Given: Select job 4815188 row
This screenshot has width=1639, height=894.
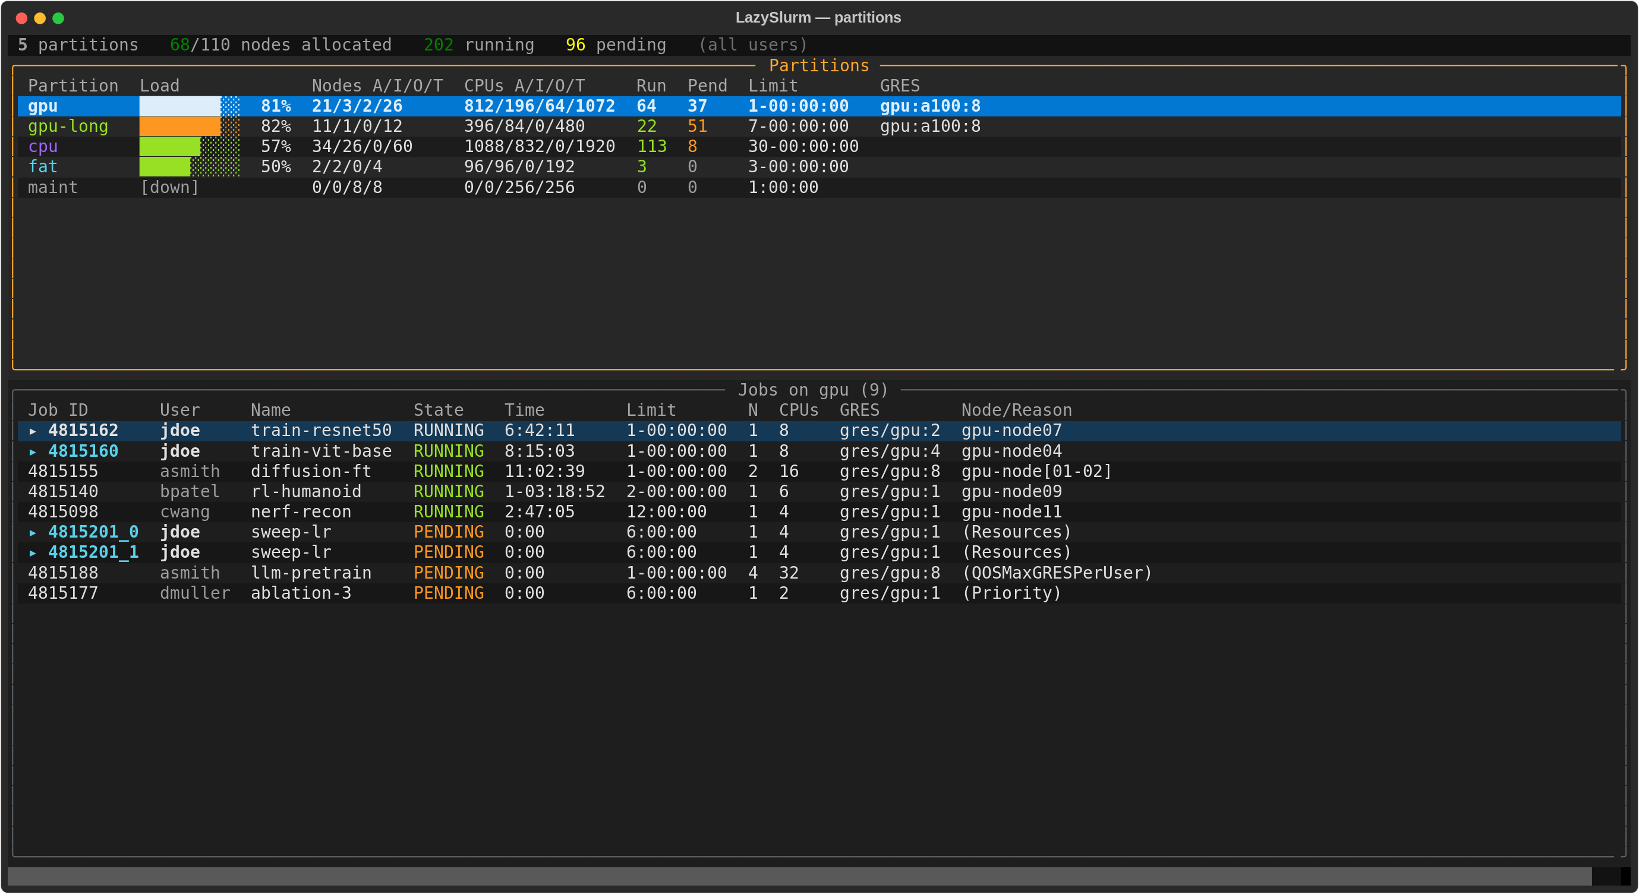Looking at the screenshot, I should [819, 573].
